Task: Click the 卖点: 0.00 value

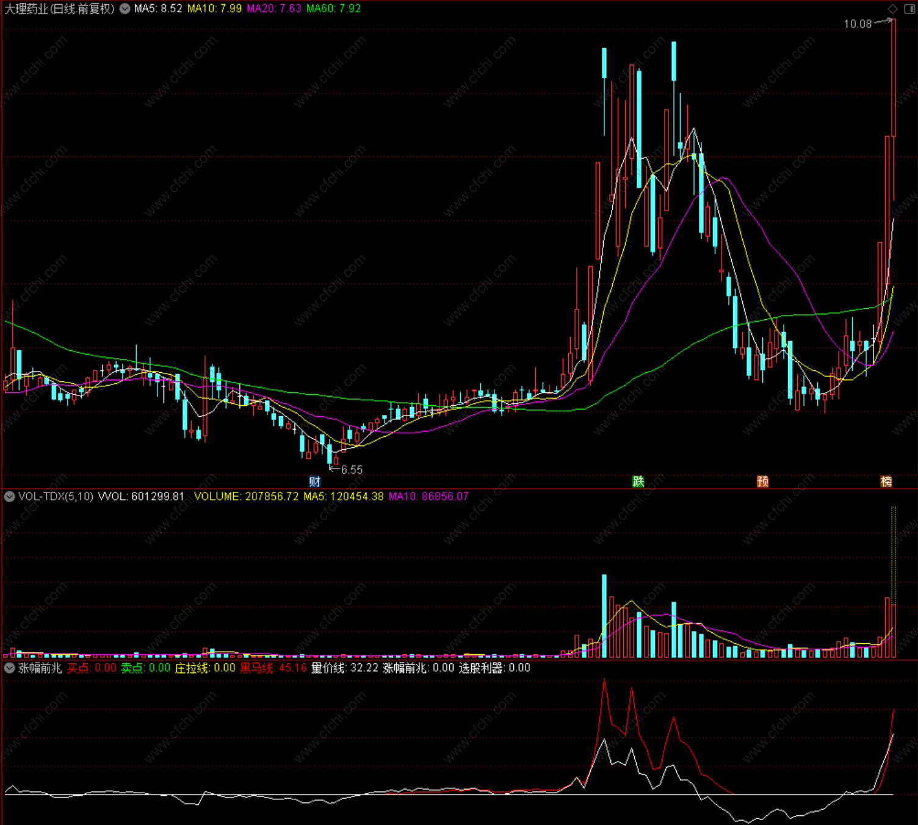Action: pyautogui.click(x=145, y=668)
